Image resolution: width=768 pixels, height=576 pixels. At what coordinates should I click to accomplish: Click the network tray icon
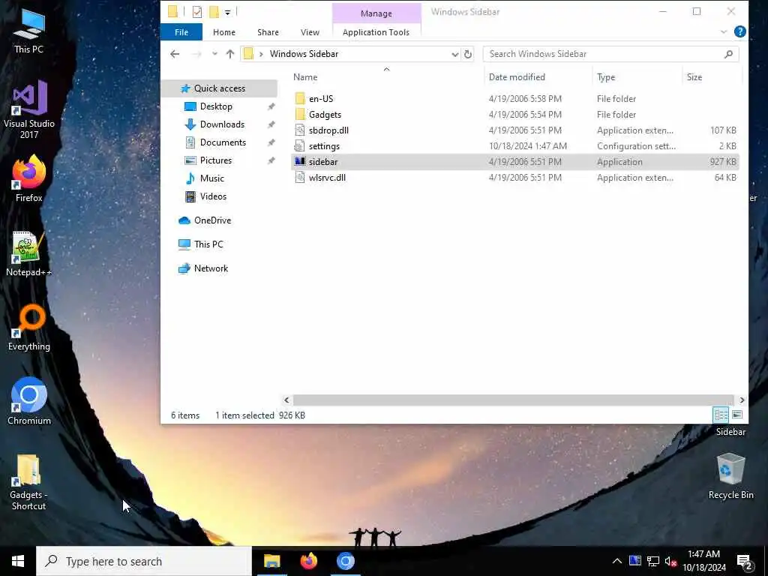(653, 561)
